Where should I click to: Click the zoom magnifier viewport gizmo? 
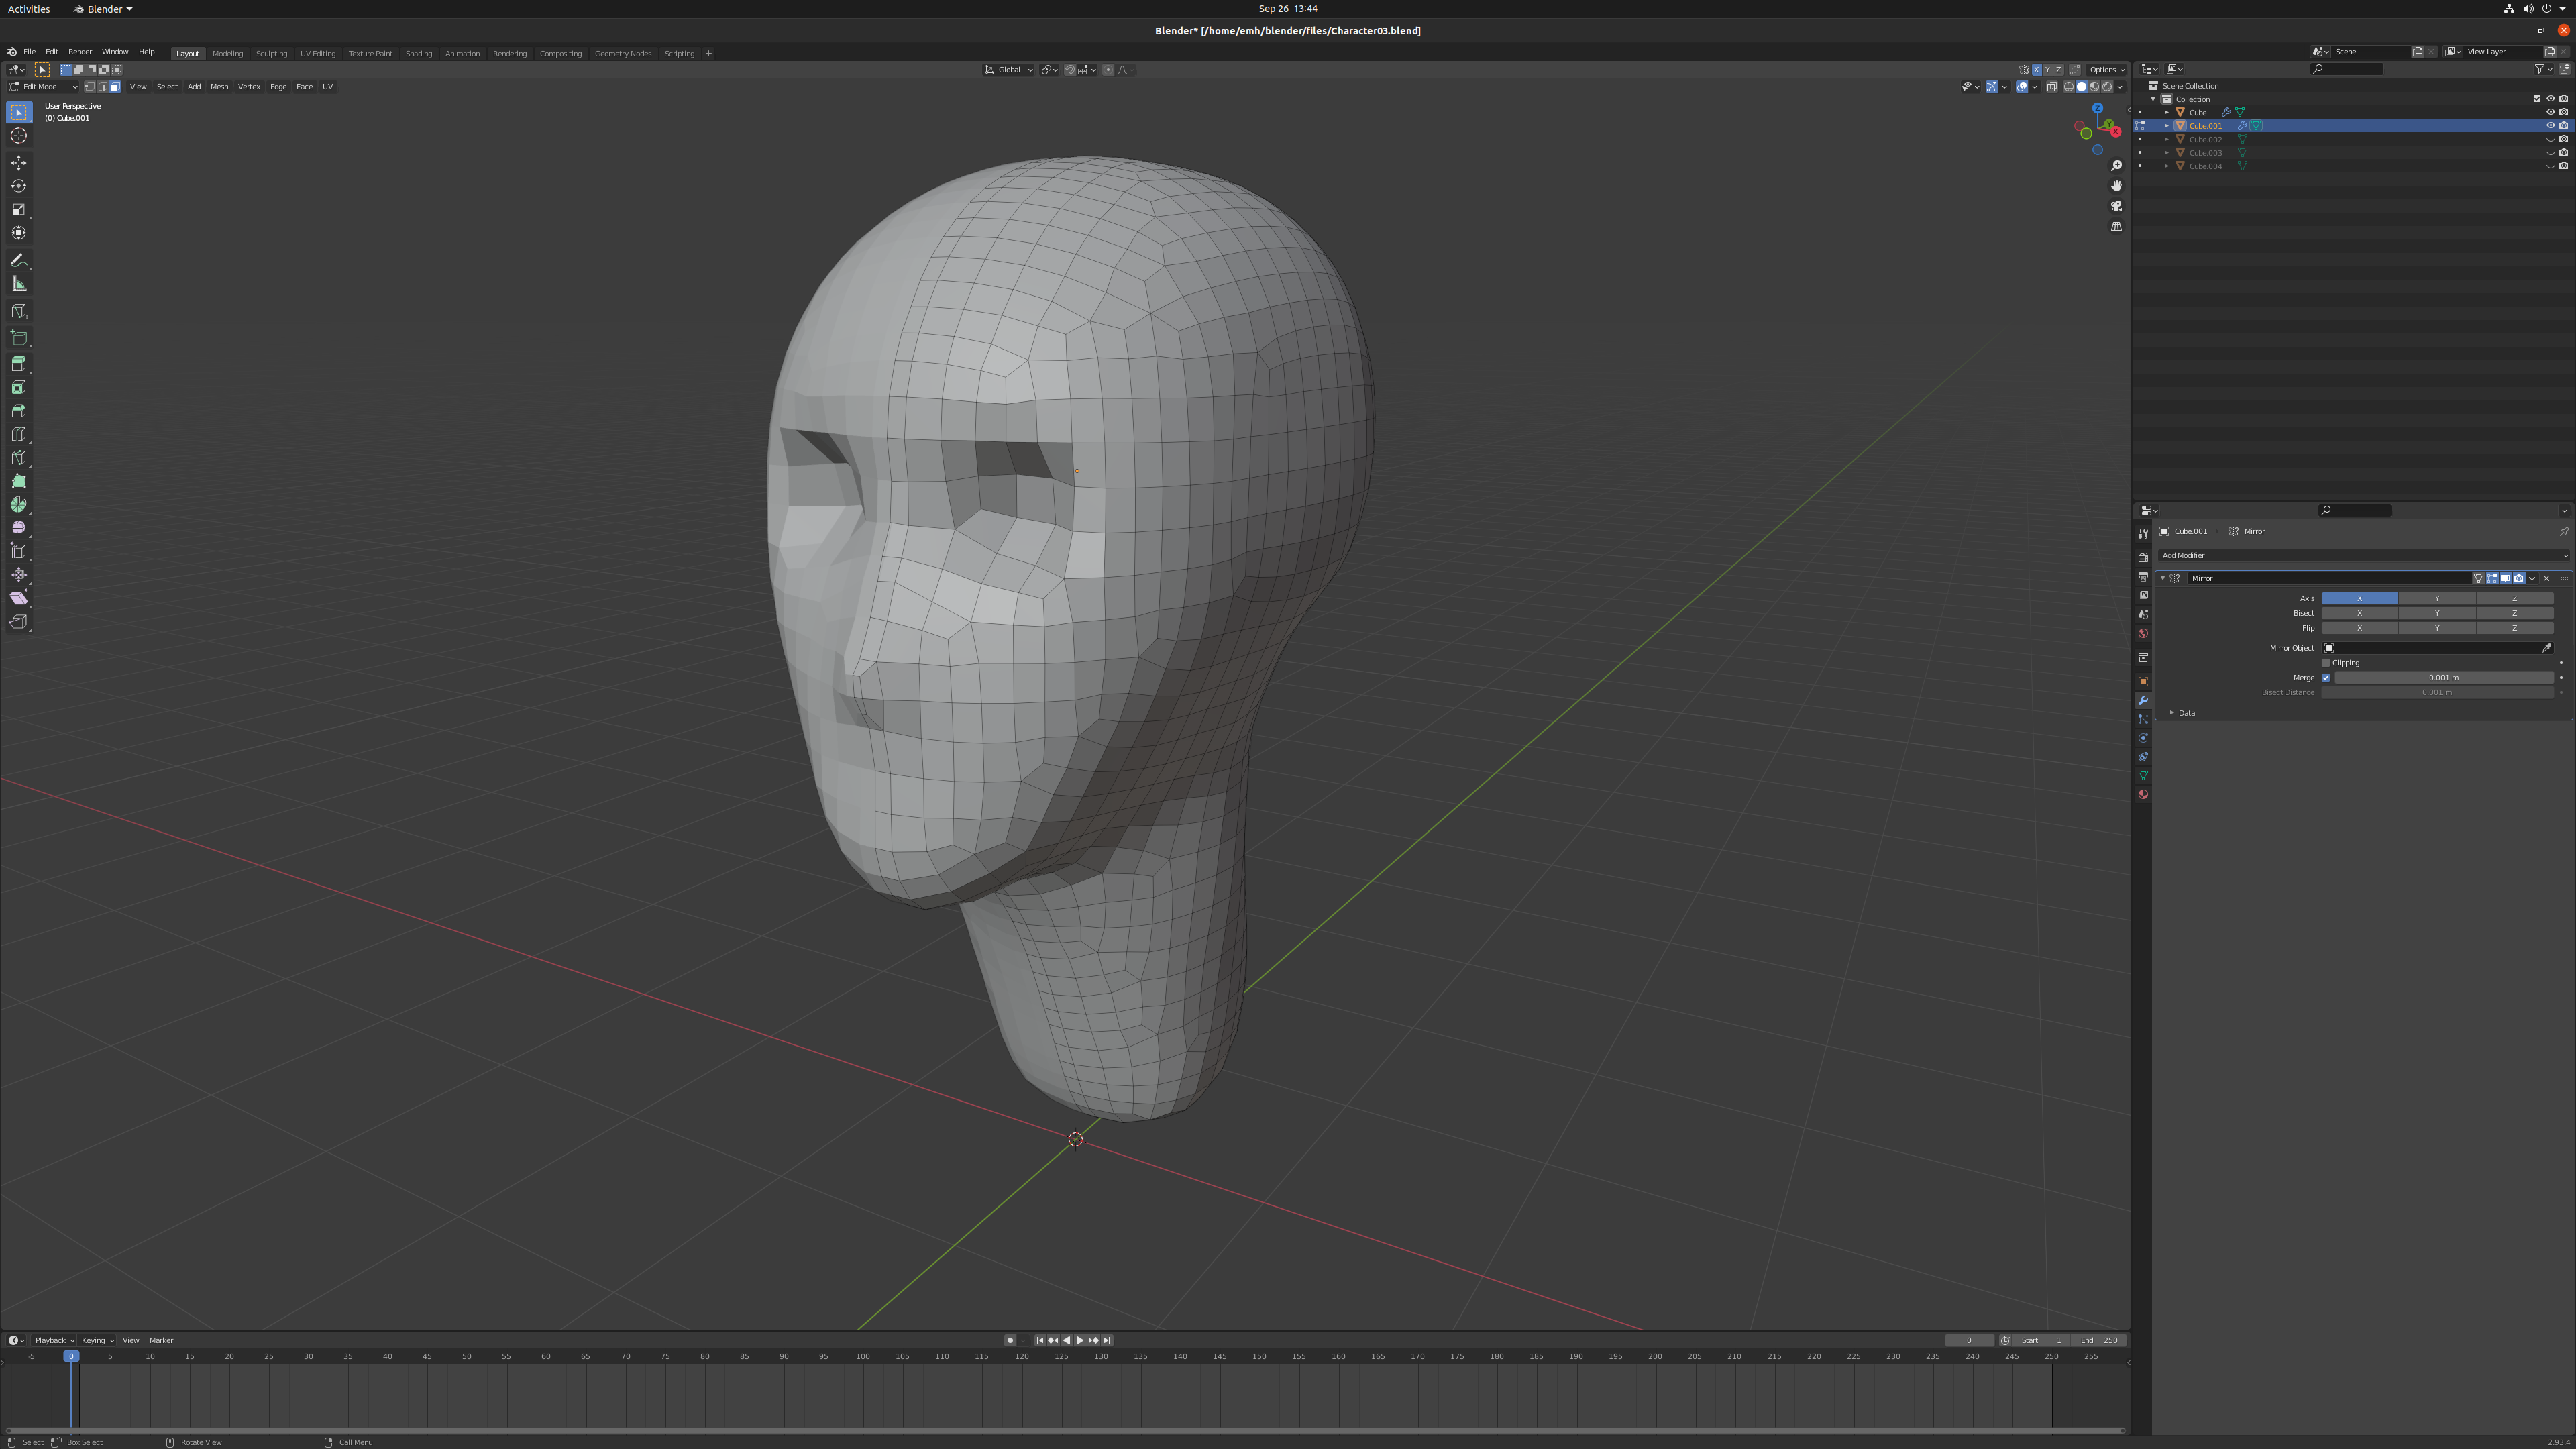(2116, 166)
